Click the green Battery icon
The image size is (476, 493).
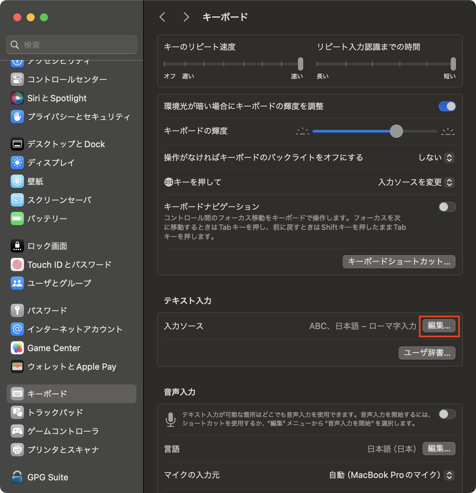[17, 219]
